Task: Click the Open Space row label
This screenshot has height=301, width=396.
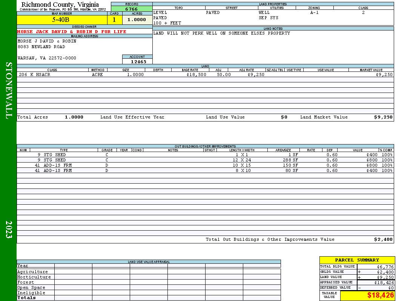Action: click(31, 288)
